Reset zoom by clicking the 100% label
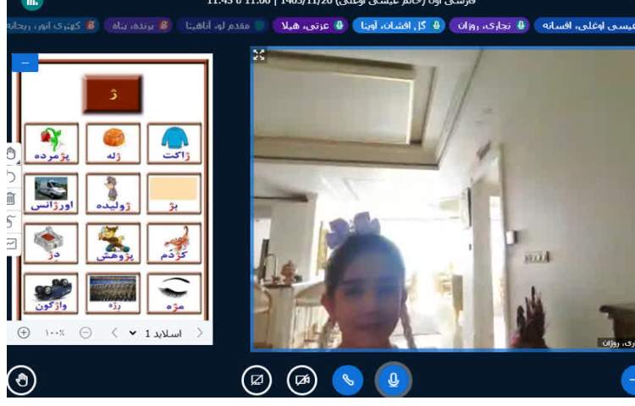Screen dimensions: 635x406 coord(54,332)
